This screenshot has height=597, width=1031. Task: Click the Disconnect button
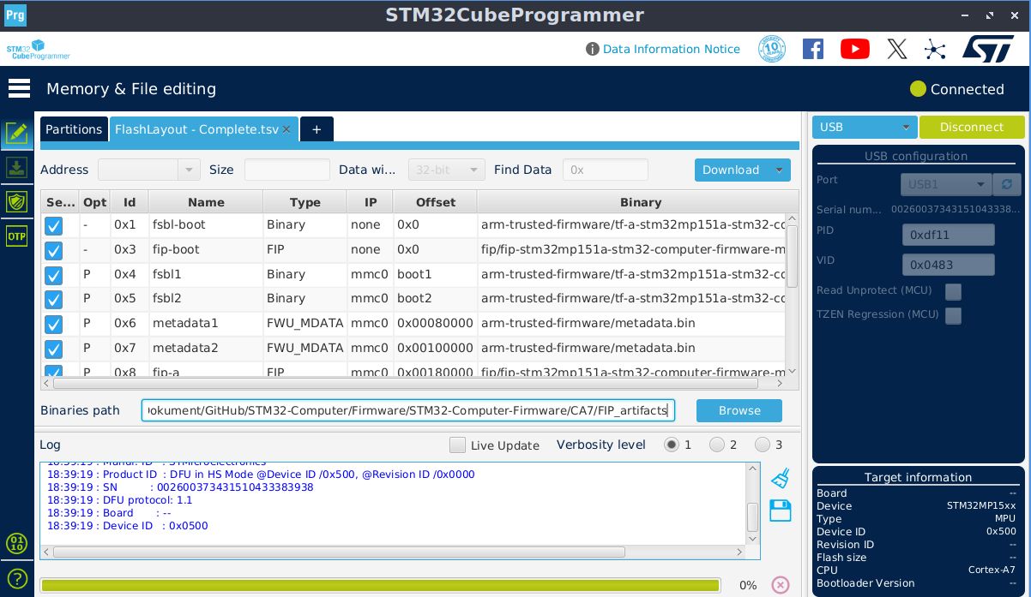click(x=972, y=127)
